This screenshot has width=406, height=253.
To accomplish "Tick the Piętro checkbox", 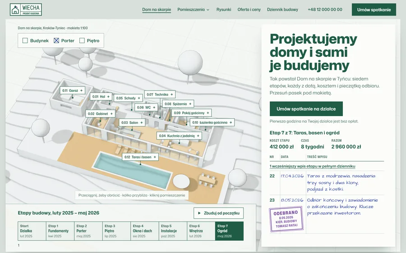I will pos(82,41).
